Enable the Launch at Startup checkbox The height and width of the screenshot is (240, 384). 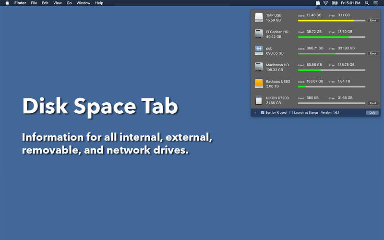click(291, 112)
